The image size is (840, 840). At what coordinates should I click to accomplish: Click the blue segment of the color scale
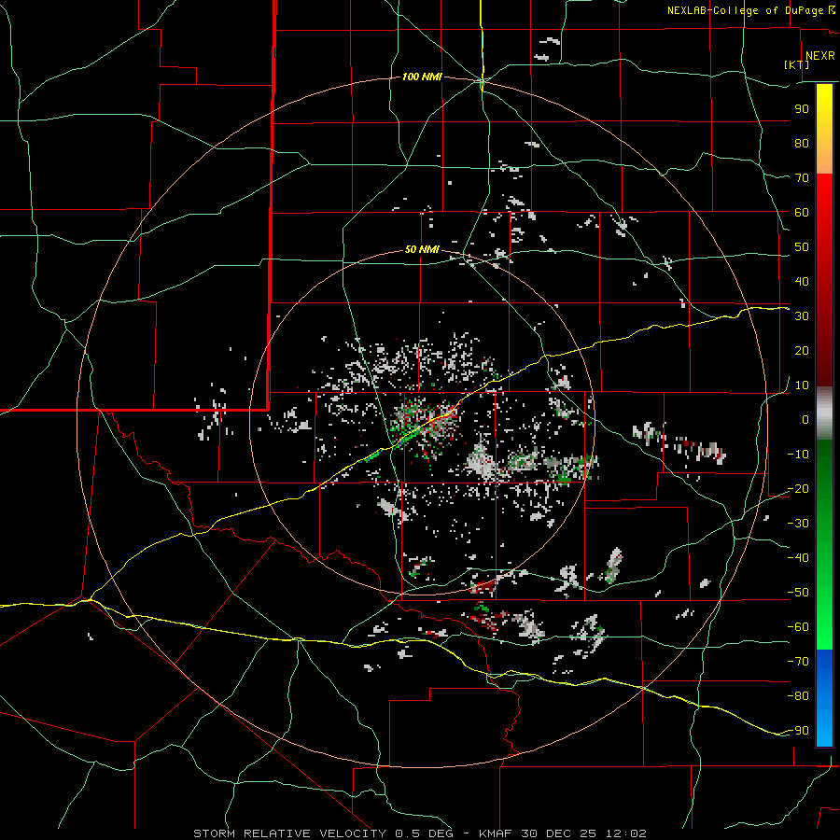click(x=824, y=698)
